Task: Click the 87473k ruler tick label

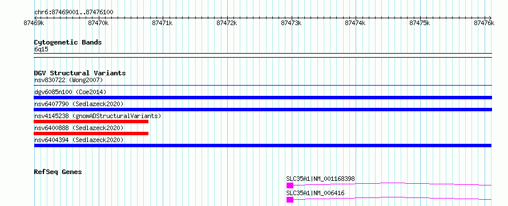Action: click(x=291, y=23)
